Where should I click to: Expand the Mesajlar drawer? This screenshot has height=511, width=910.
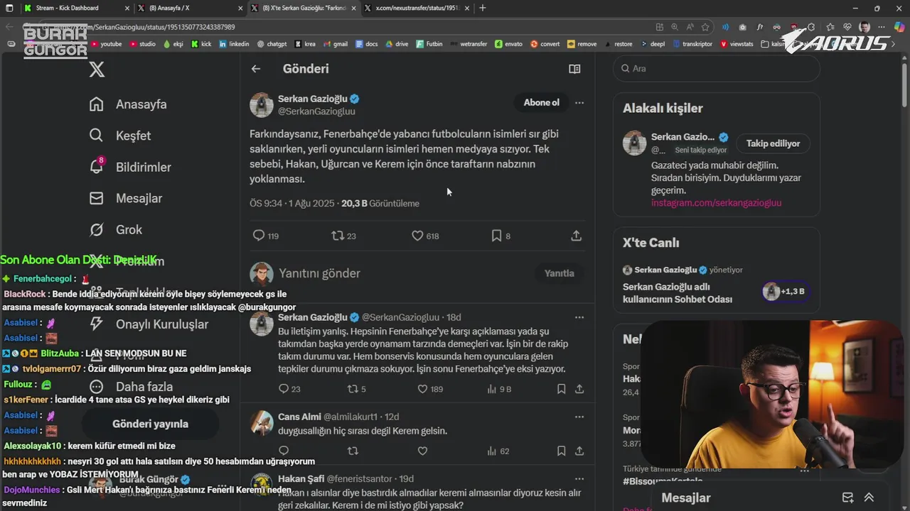(869, 498)
